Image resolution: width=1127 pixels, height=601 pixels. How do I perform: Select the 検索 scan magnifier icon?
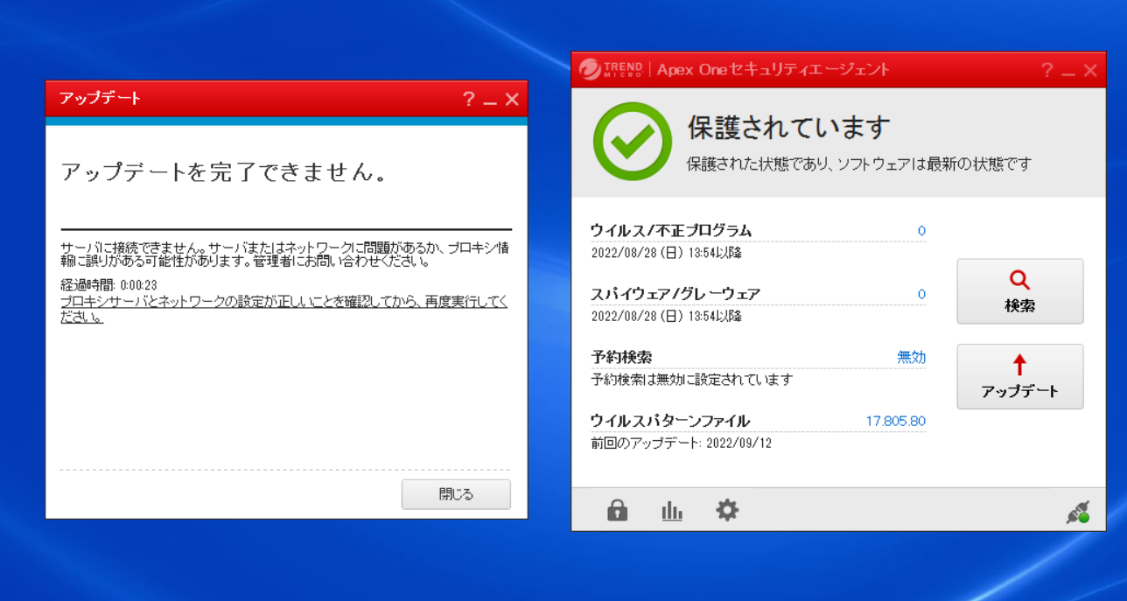click(1019, 281)
